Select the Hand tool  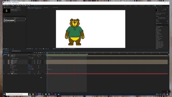(8, 6)
